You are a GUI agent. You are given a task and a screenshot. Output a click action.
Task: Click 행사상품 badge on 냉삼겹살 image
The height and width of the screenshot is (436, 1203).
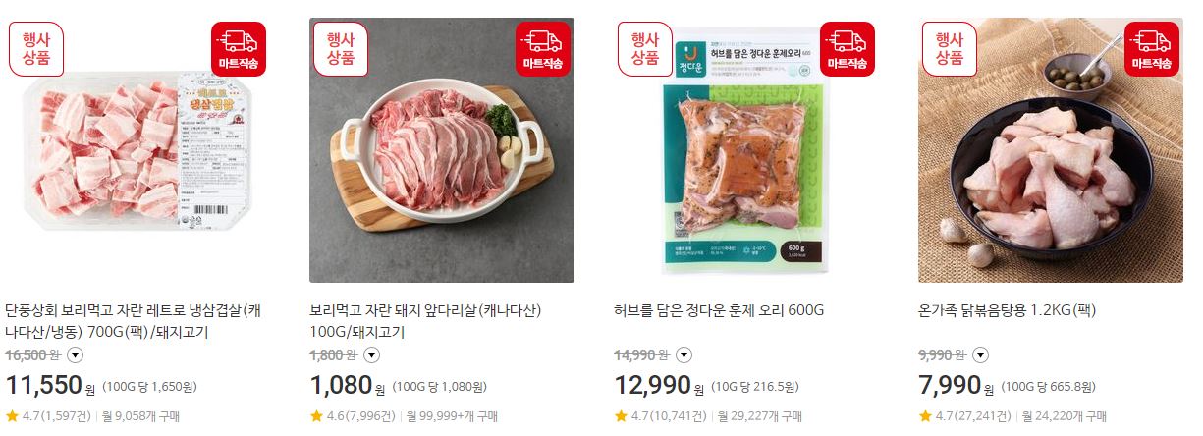point(36,49)
